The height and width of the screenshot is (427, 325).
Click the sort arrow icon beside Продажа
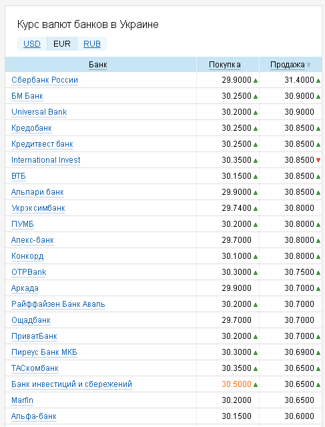[x=308, y=65]
